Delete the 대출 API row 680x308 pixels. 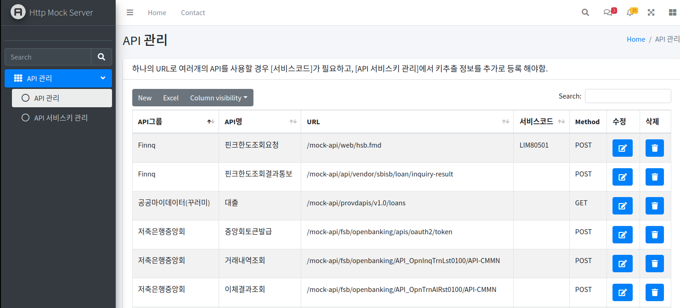coord(655,206)
